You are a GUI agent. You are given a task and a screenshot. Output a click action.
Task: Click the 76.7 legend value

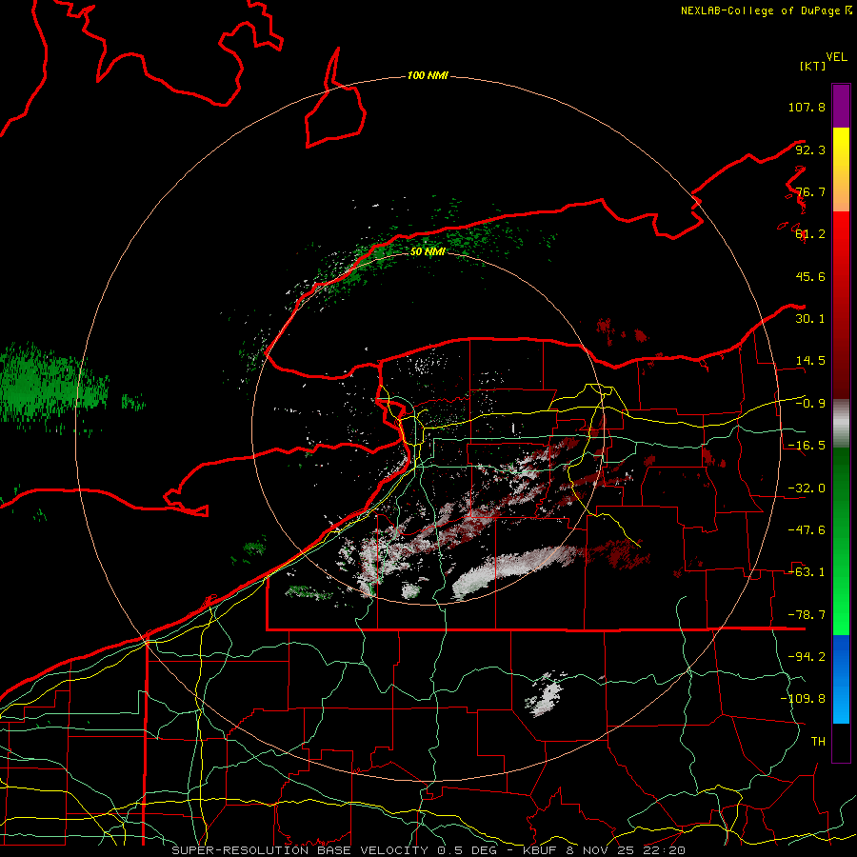click(810, 191)
